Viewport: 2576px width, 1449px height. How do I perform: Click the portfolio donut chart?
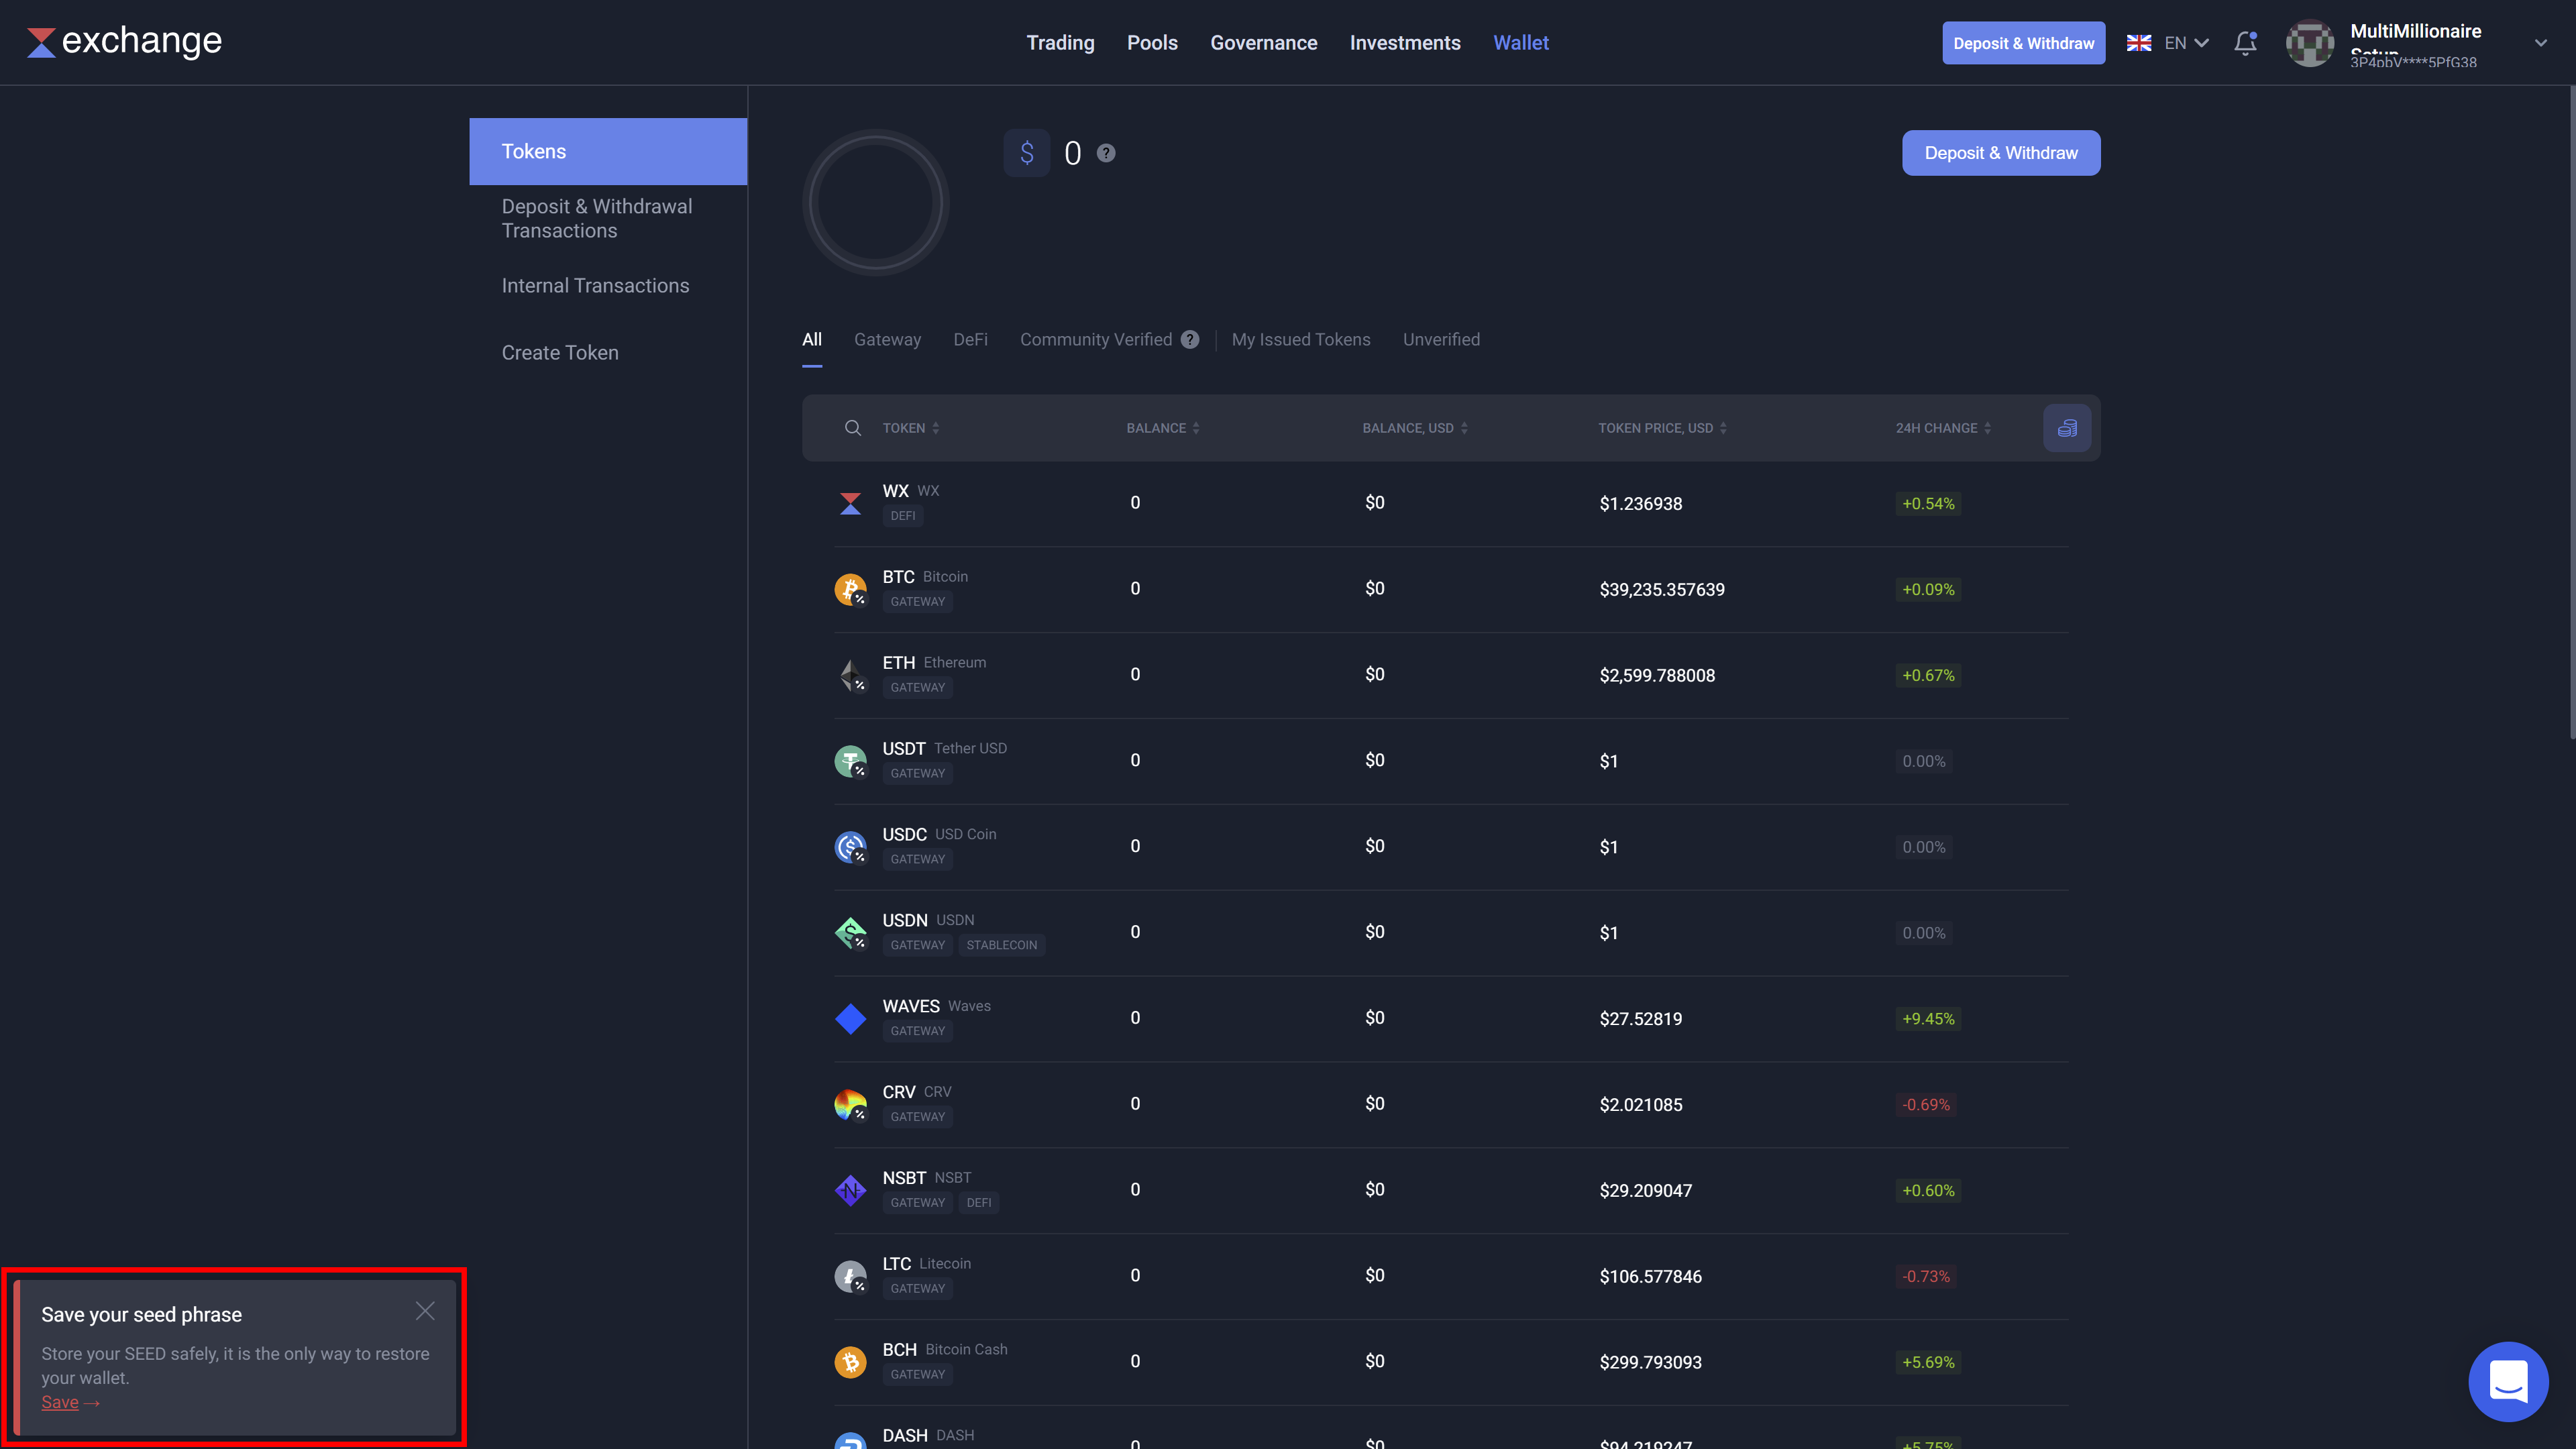[875, 202]
